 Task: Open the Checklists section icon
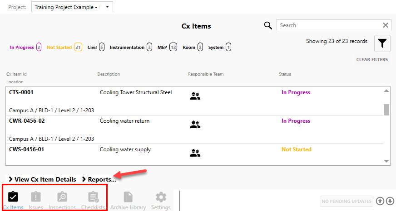[x=93, y=197]
